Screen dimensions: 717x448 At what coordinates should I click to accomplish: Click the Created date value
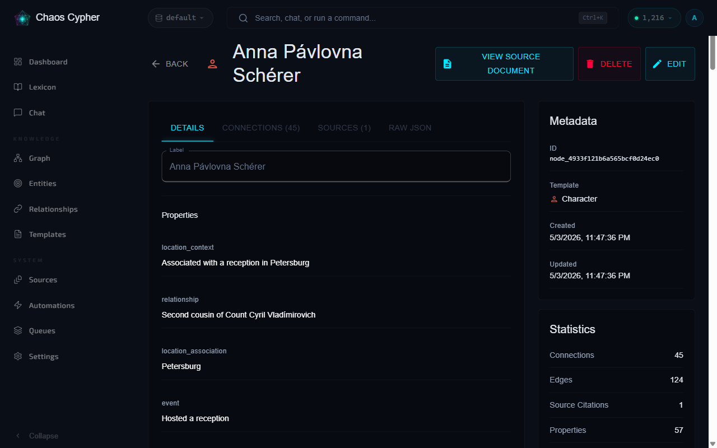[590, 237]
